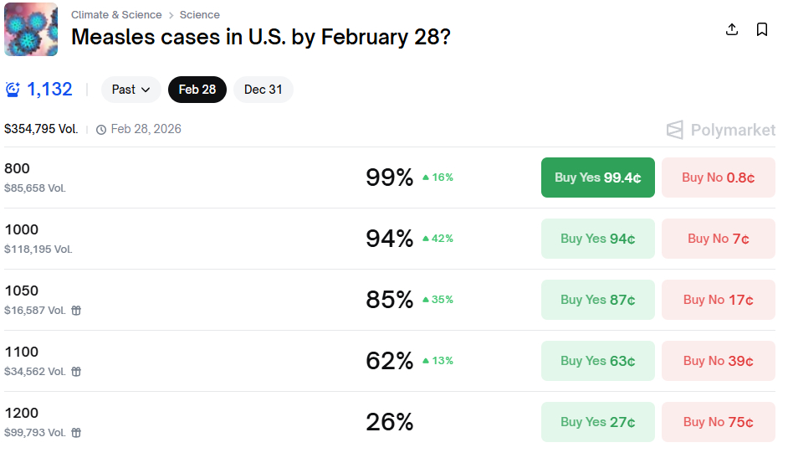Click the blue 1,132 forecast count icon

tap(13, 90)
